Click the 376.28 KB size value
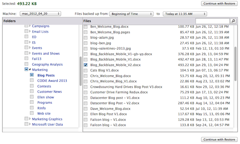The image size is (240, 144). [x=186, y=54]
